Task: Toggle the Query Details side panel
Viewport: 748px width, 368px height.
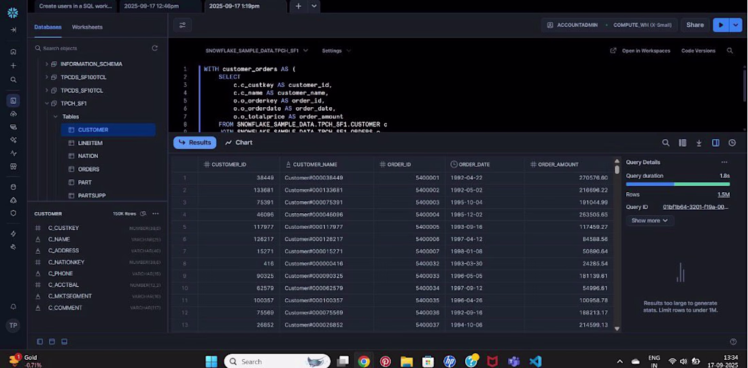Action: pos(715,143)
